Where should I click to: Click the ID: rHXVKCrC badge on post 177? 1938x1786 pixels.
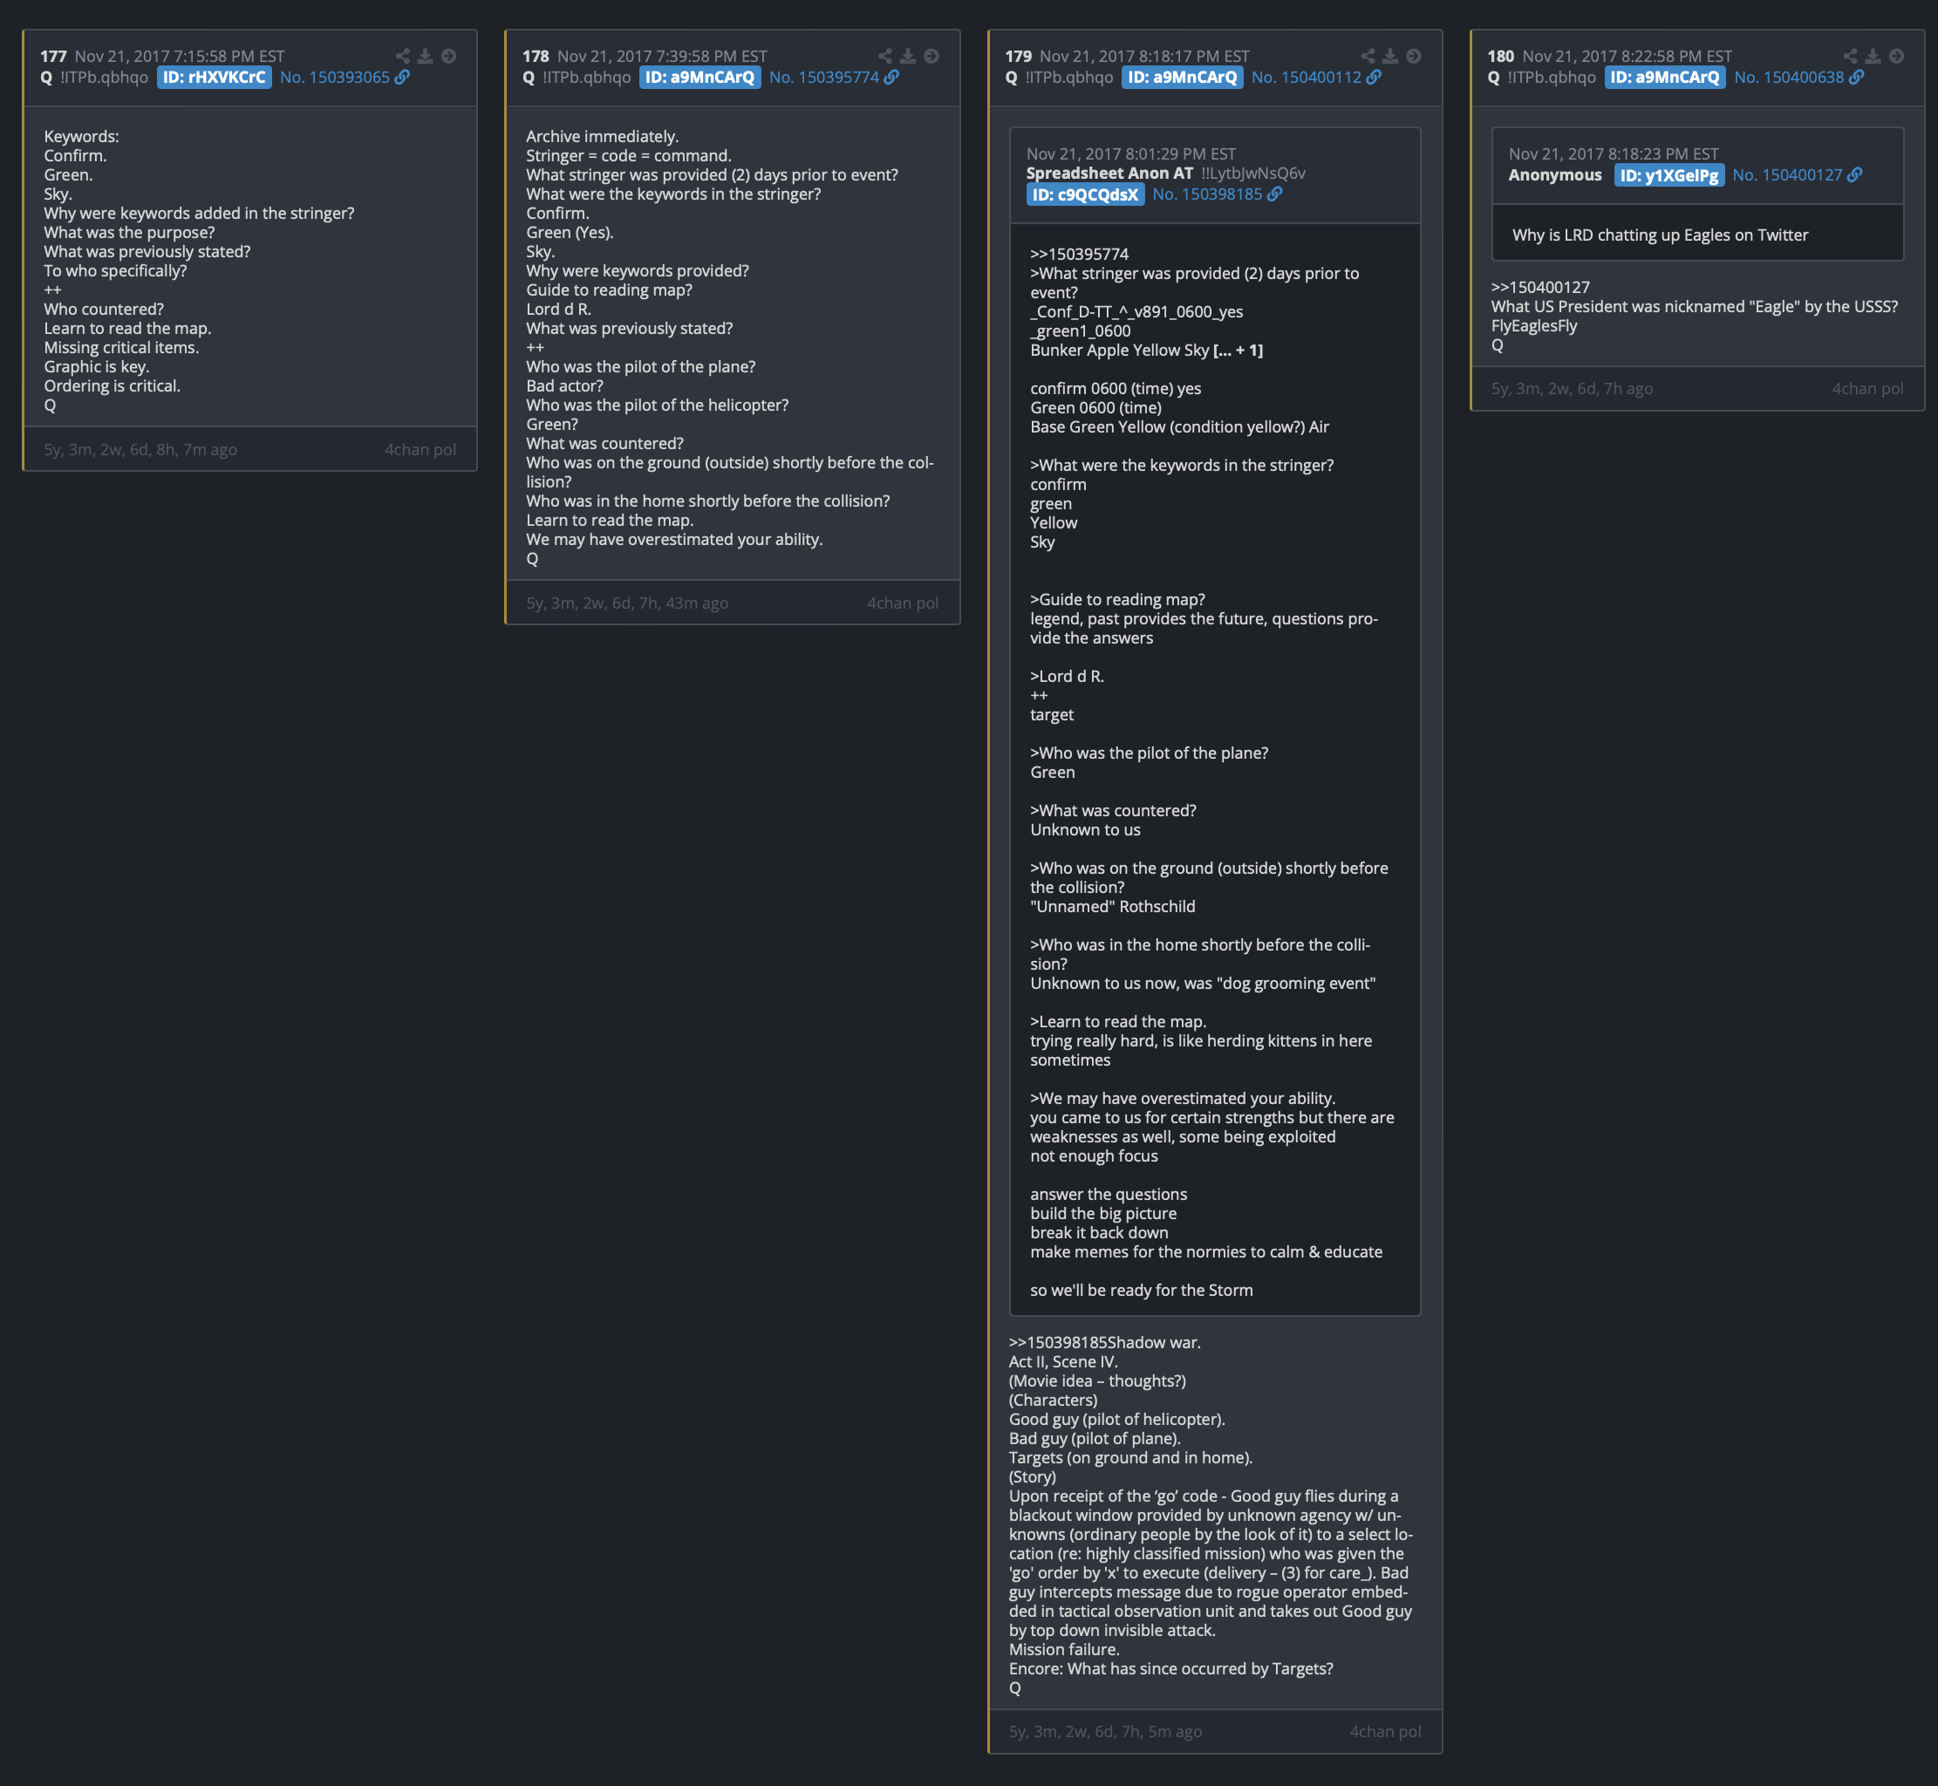pyautogui.click(x=214, y=78)
